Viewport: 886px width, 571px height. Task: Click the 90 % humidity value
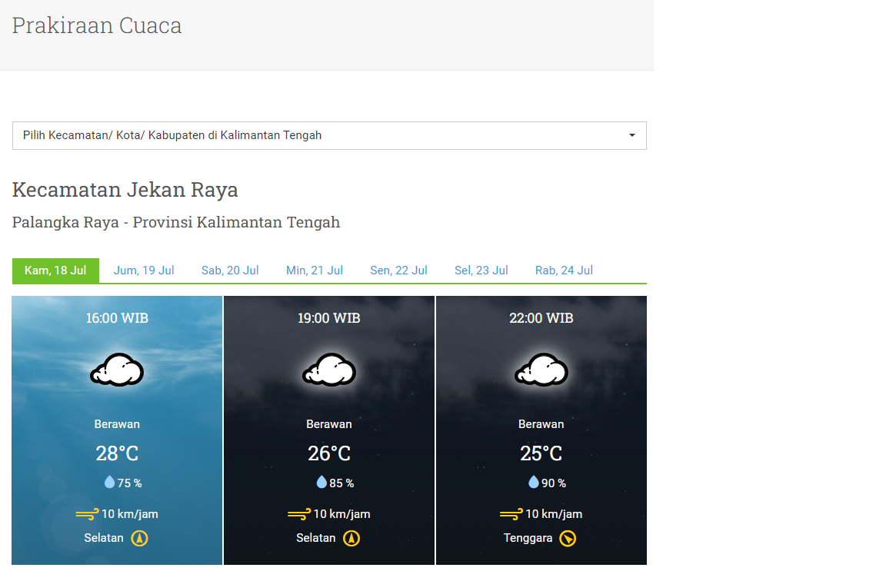click(554, 483)
